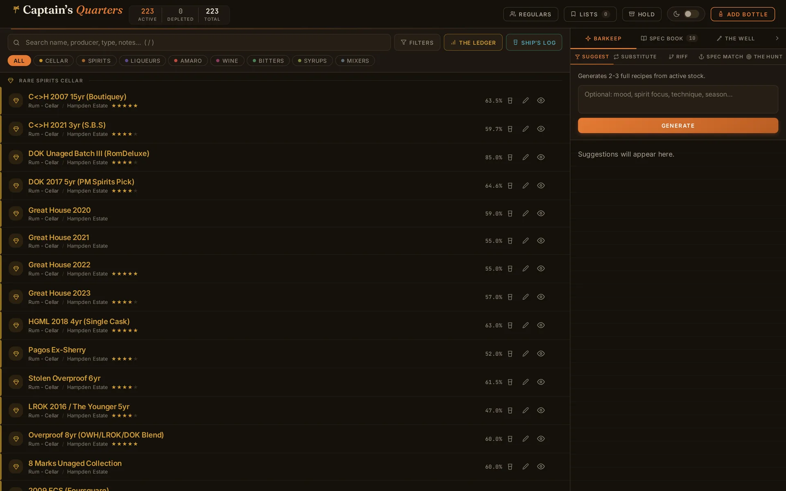The image size is (786, 491).
Task: Toggle visibility of DOK Unaged Batch III
Action: [541, 157]
